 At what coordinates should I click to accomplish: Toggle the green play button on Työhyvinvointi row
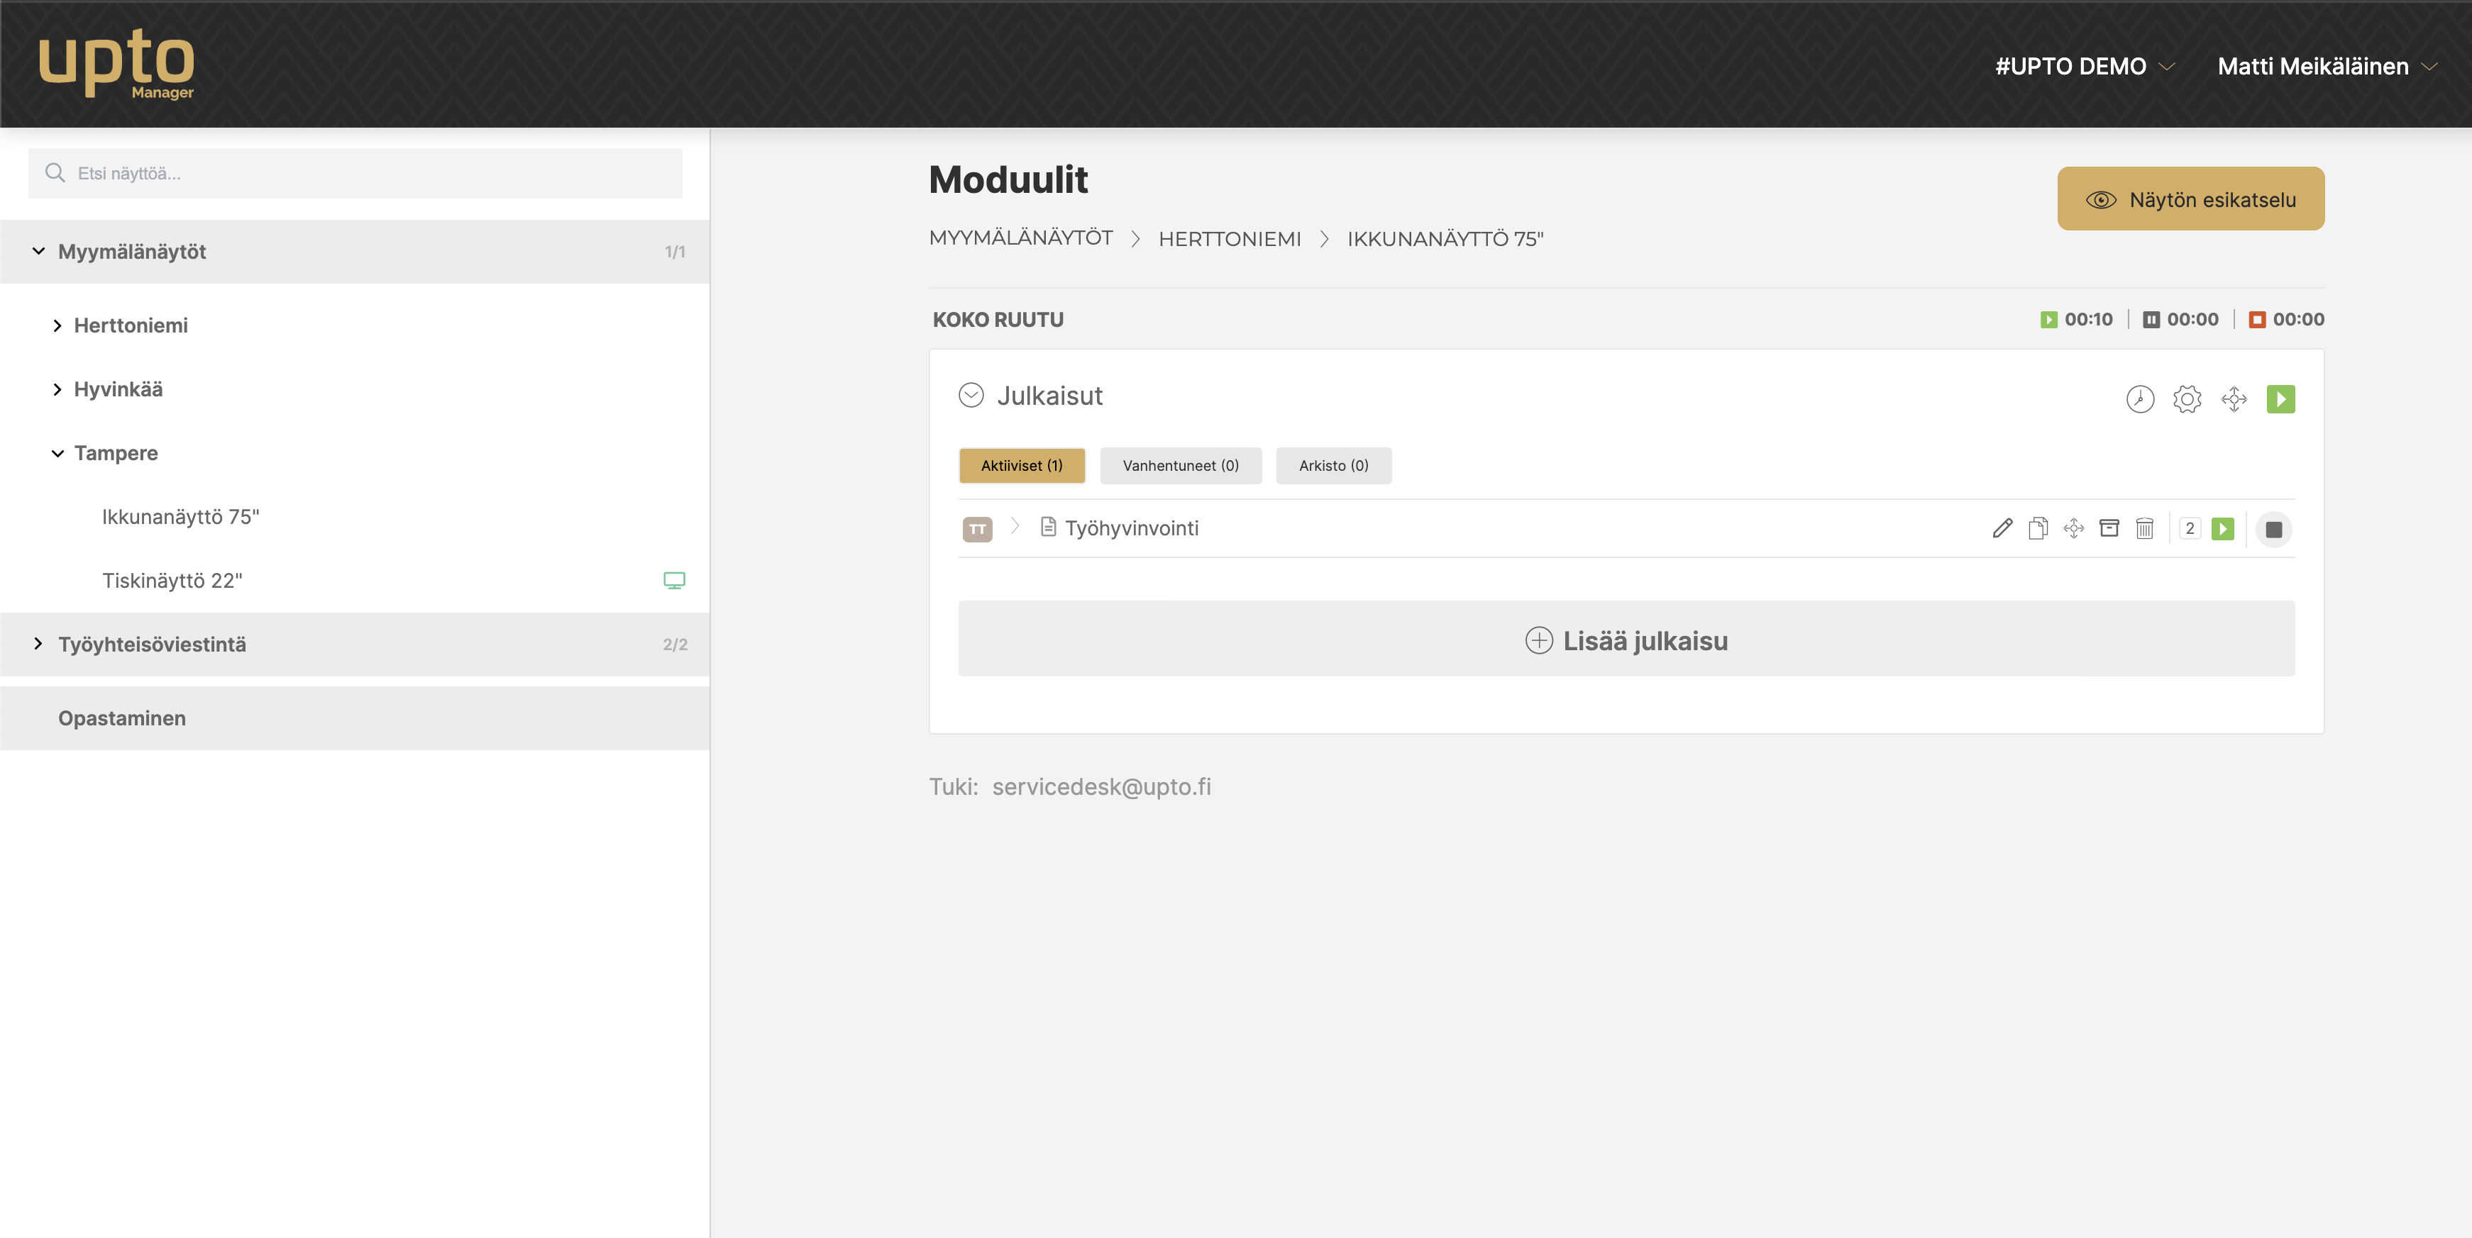tap(2222, 528)
